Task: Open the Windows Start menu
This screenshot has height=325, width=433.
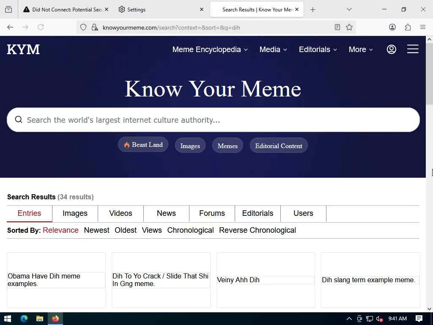Action: click(x=8, y=319)
